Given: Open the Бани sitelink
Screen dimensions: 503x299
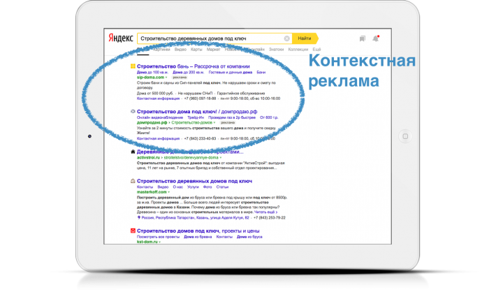Looking at the screenshot, I should [x=261, y=72].
